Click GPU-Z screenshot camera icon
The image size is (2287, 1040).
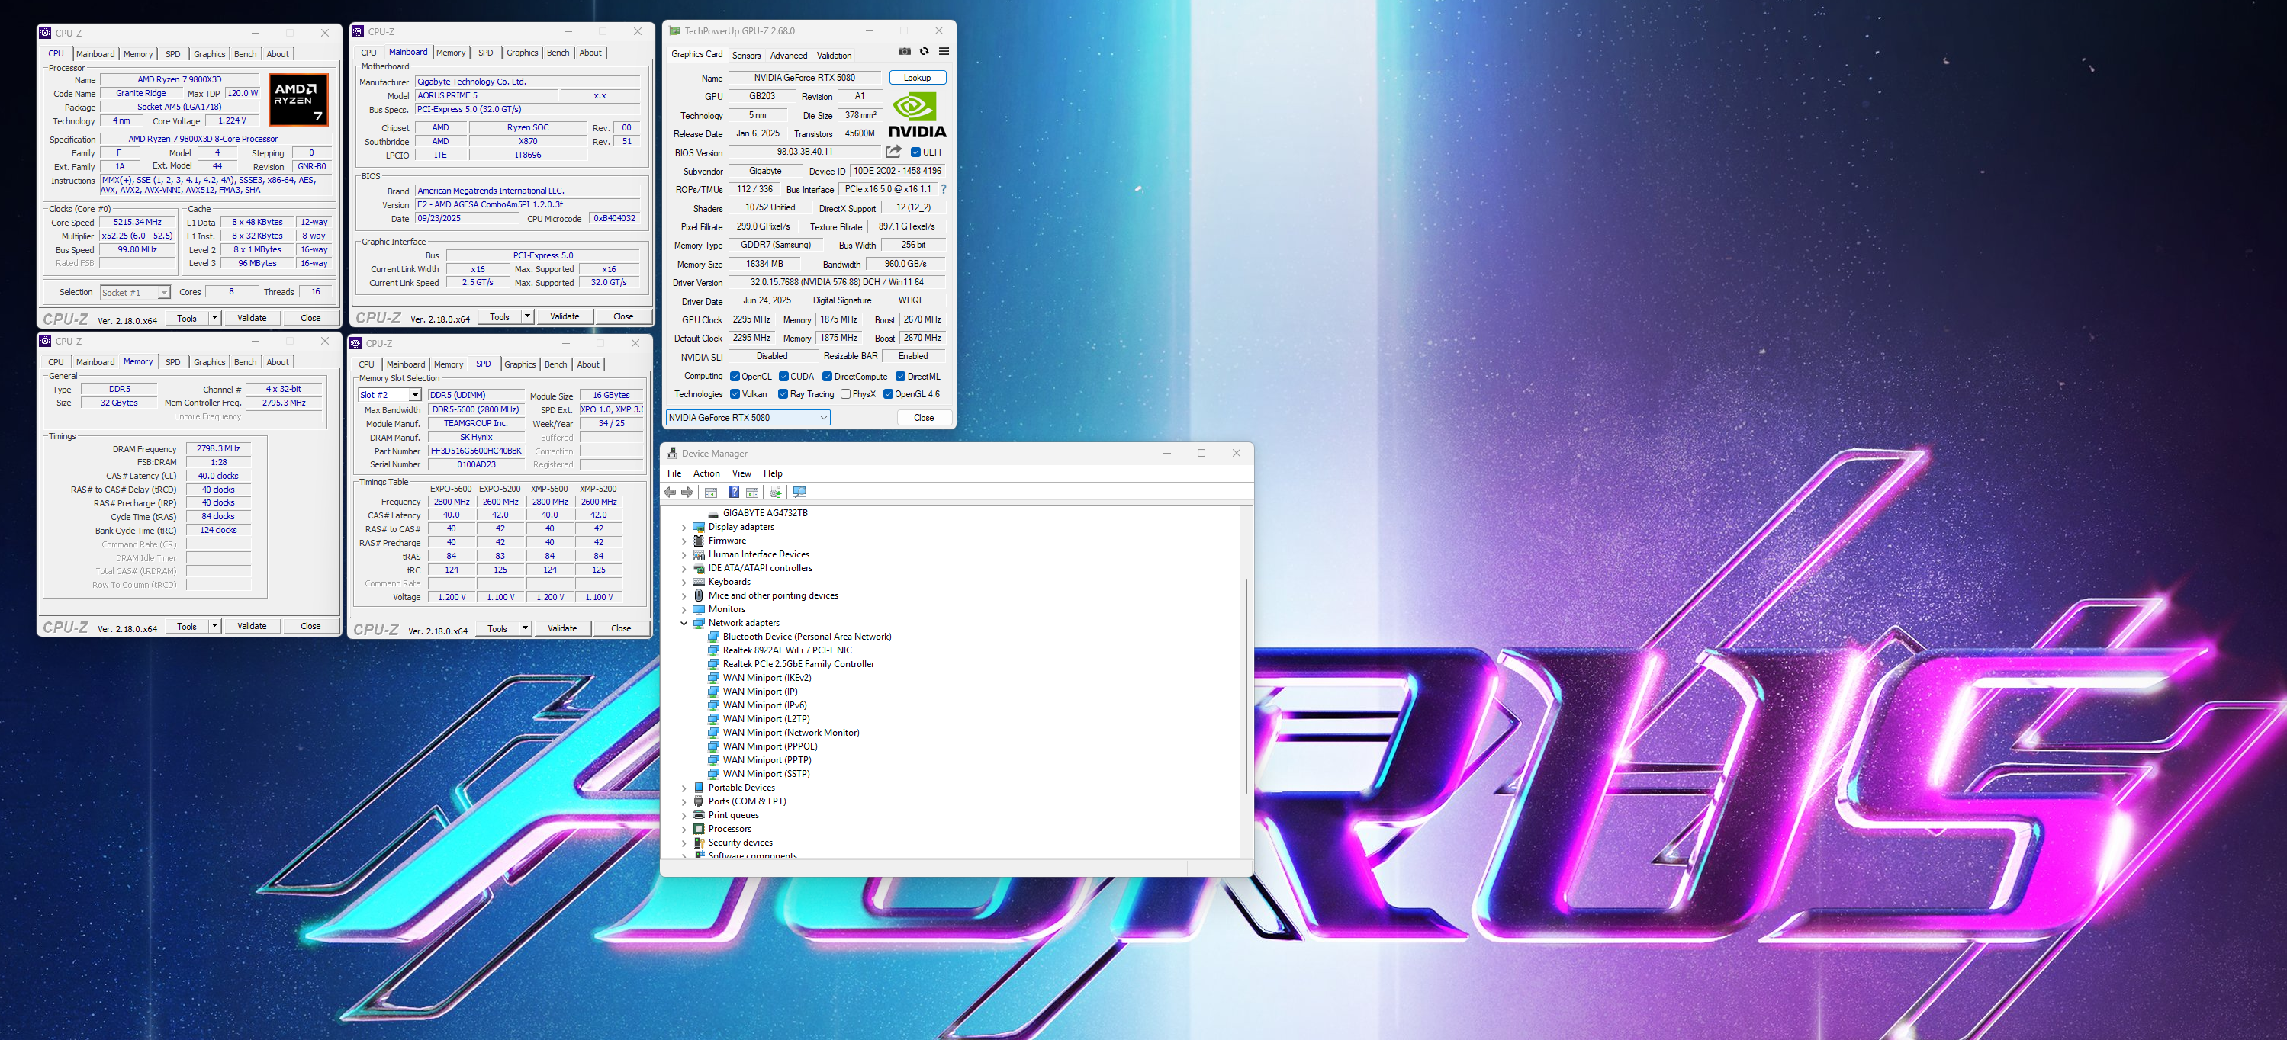904,52
